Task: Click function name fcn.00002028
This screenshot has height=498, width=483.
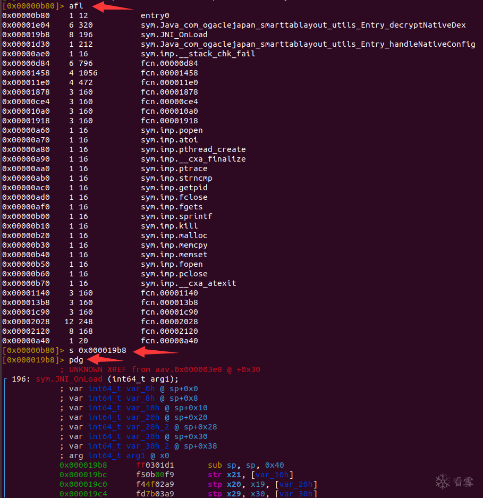Action: [170, 322]
